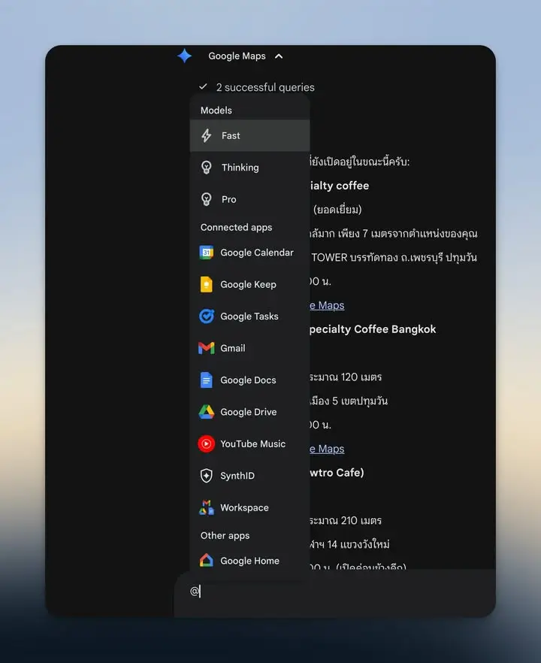The width and height of the screenshot is (541, 663).
Task: Select the Fast model option
Action: point(249,136)
